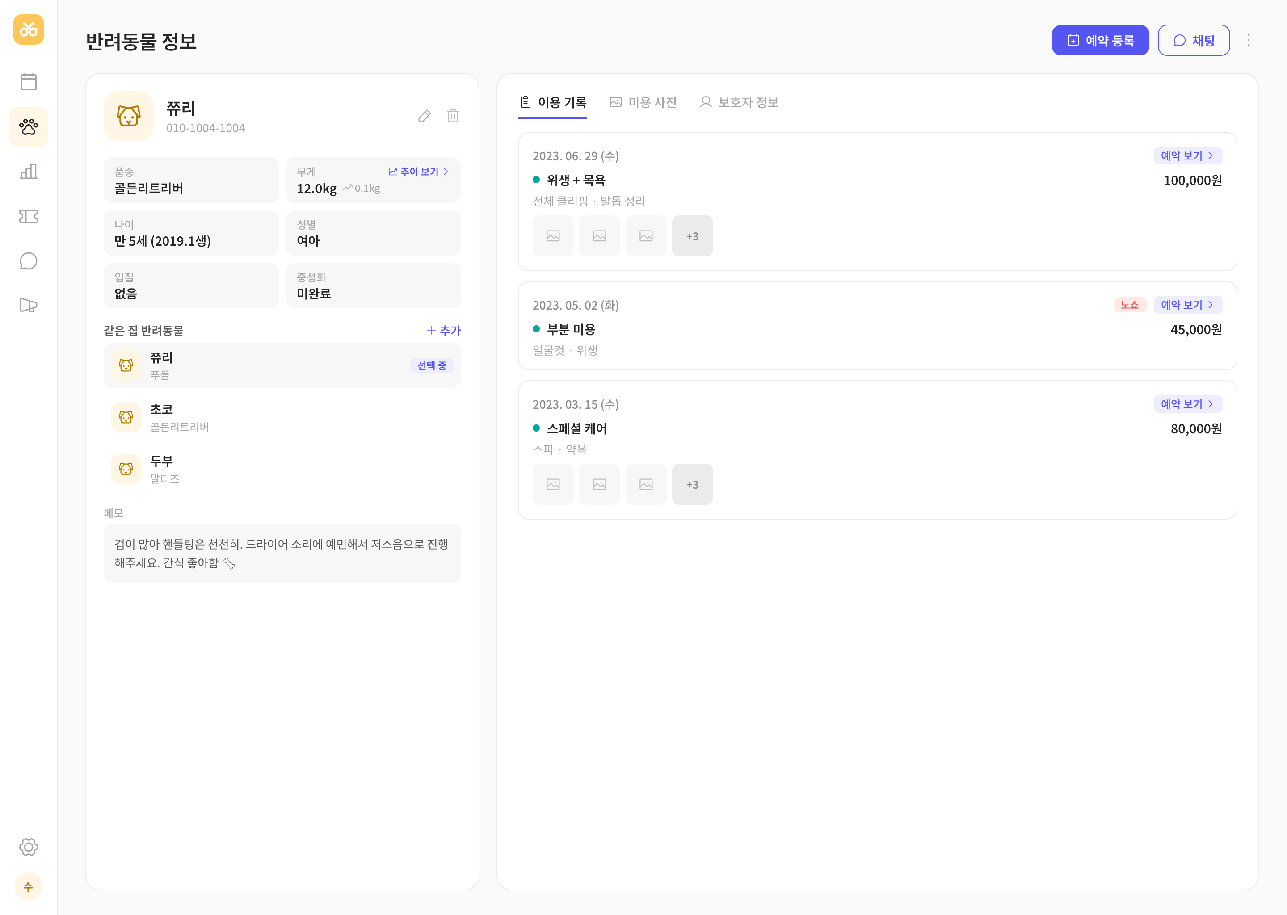
Task: Open the calendar page from sidebar
Action: pos(28,82)
